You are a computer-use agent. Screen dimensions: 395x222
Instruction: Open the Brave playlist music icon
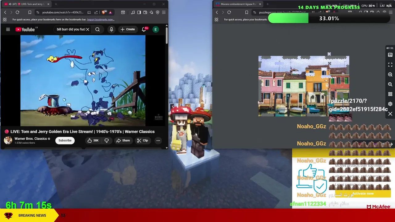[x=133, y=12]
